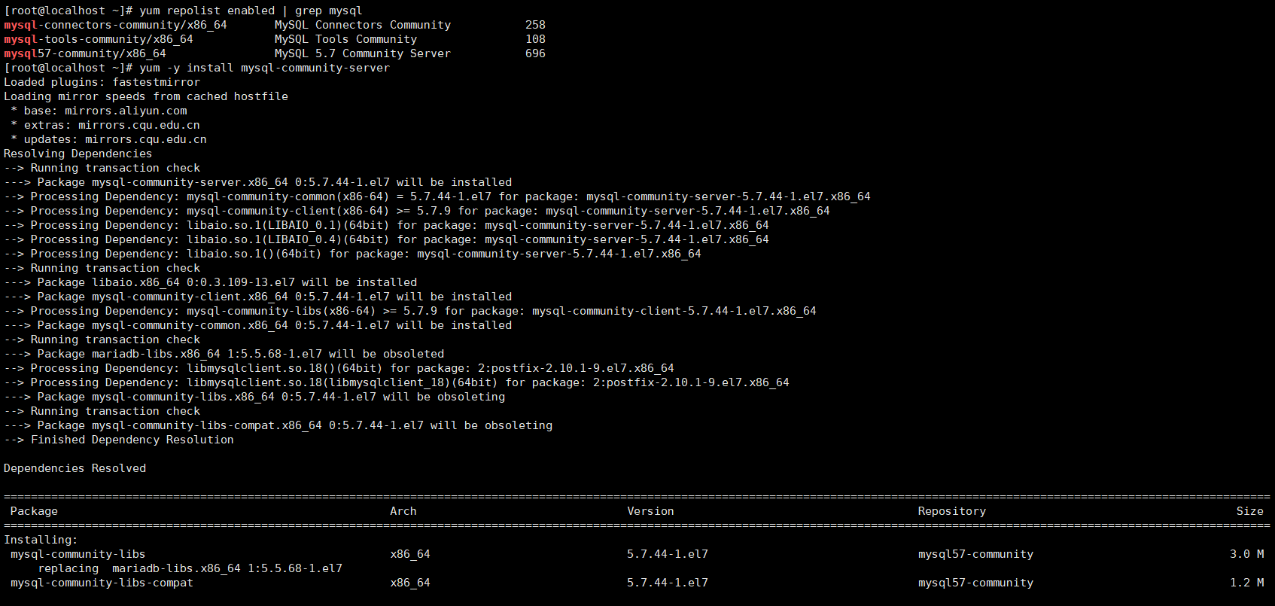Click mysql-community-common.x86_64 will be installed line
The height and width of the screenshot is (606, 1275).
(x=257, y=325)
